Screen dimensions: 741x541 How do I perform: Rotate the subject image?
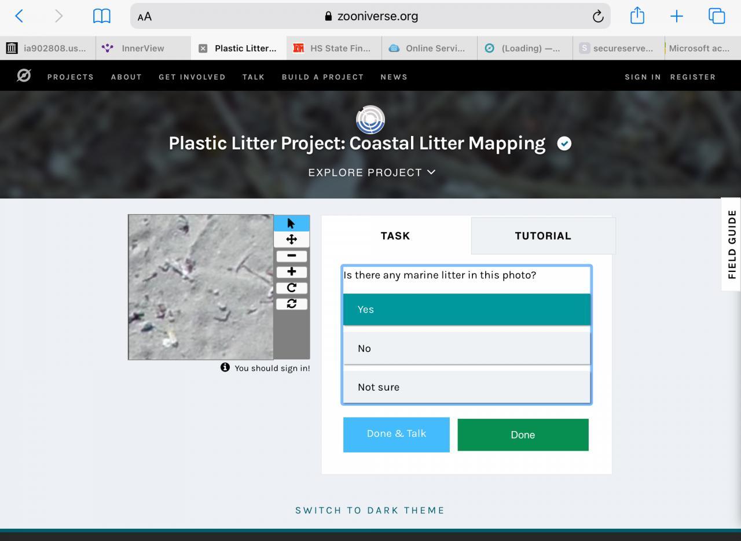tap(291, 288)
